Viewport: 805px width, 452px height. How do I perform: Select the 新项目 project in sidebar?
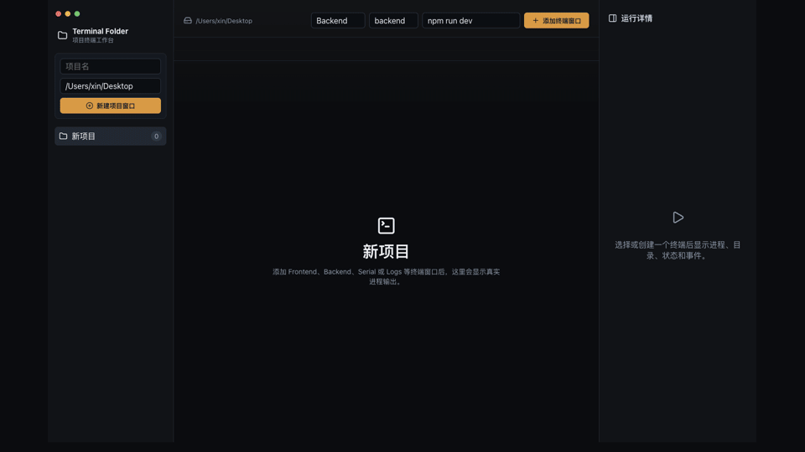click(111, 136)
